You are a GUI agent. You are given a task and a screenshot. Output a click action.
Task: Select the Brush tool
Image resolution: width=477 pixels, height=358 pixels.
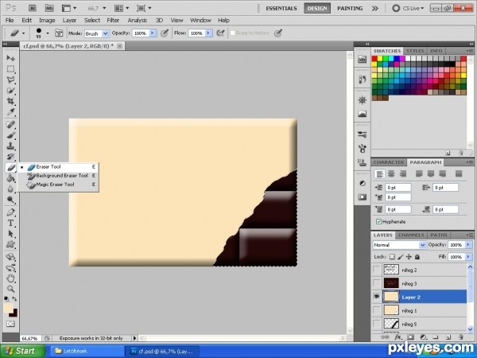[10, 135]
